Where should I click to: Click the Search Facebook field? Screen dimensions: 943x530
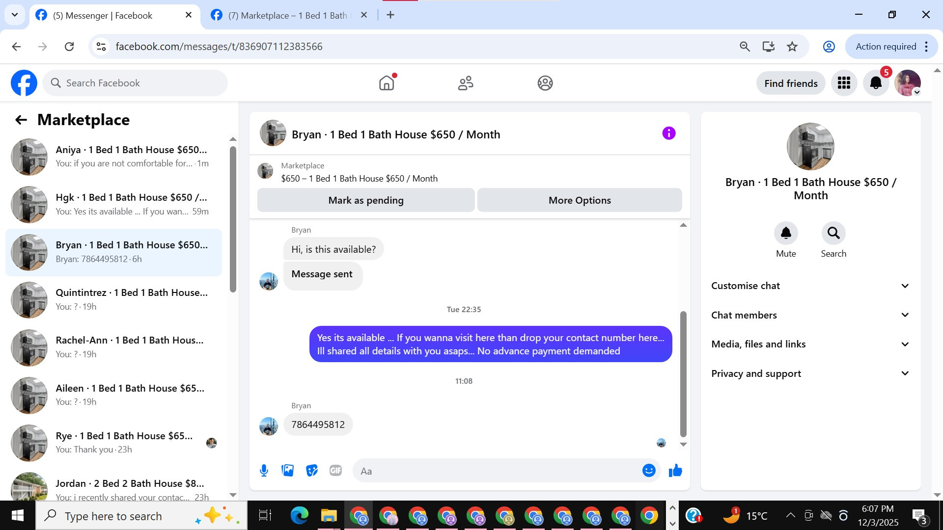(135, 83)
